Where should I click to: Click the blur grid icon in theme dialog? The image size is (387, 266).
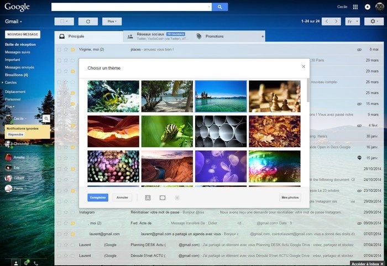(x=177, y=197)
